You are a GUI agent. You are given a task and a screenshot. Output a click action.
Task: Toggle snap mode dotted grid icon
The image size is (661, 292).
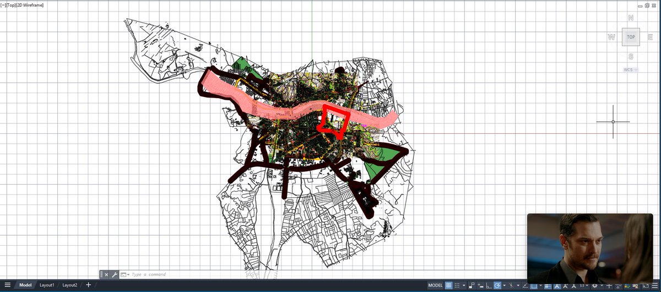pyautogui.click(x=457, y=285)
